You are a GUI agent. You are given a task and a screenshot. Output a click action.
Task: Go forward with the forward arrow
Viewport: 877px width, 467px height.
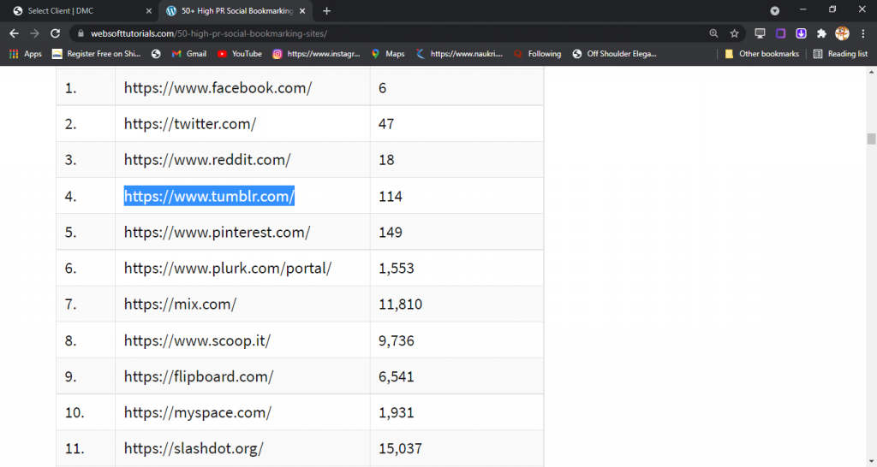(34, 33)
